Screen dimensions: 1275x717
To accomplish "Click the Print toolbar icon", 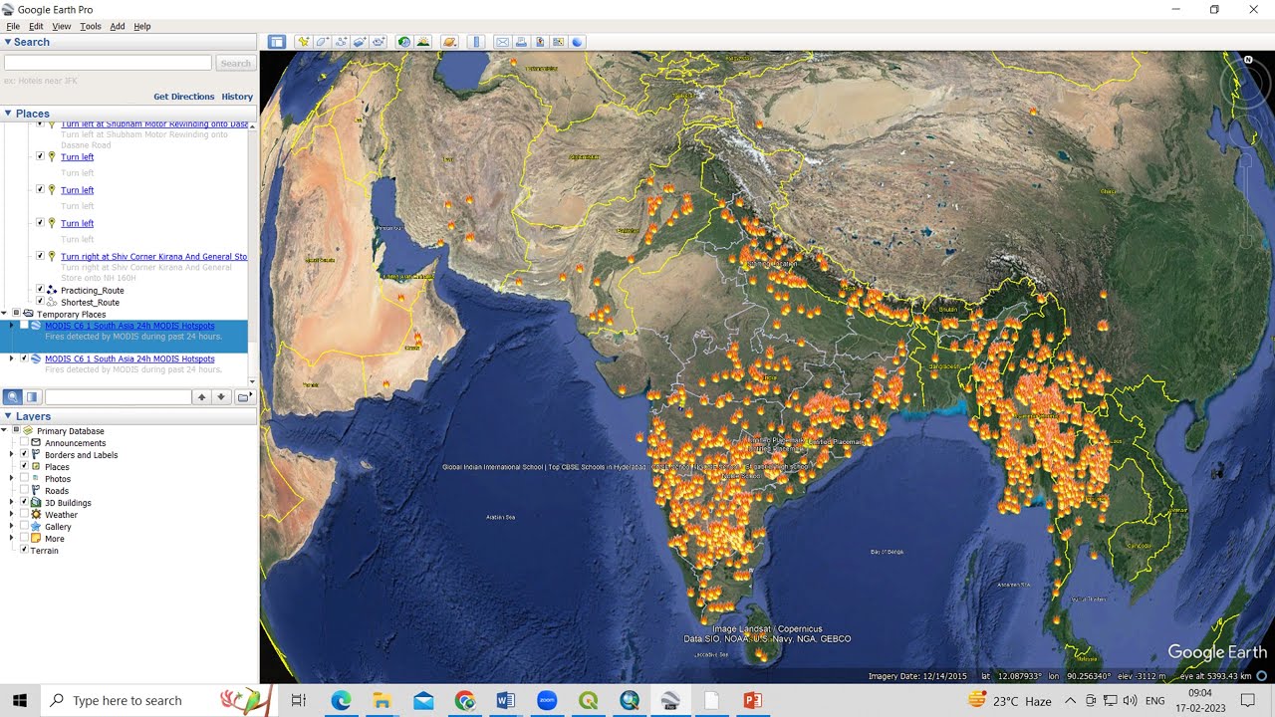I will 521,42.
